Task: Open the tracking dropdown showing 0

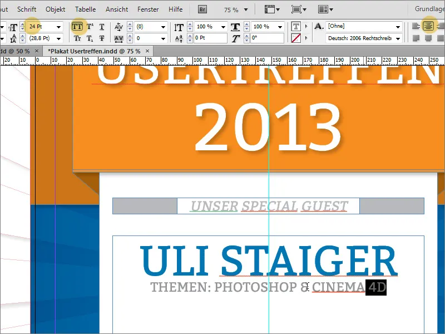Action: pos(163,38)
